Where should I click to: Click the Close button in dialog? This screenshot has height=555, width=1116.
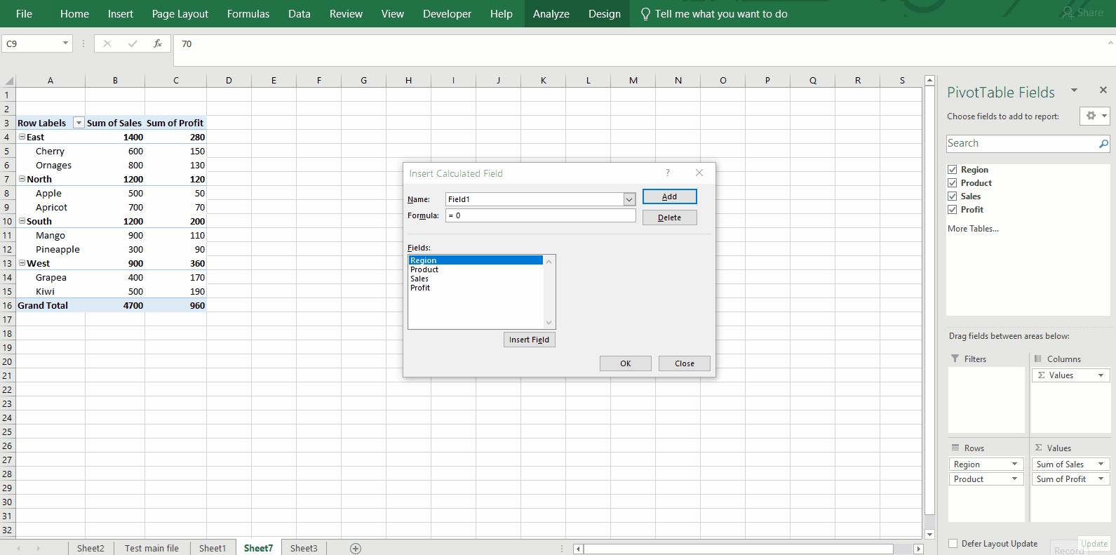coord(685,363)
